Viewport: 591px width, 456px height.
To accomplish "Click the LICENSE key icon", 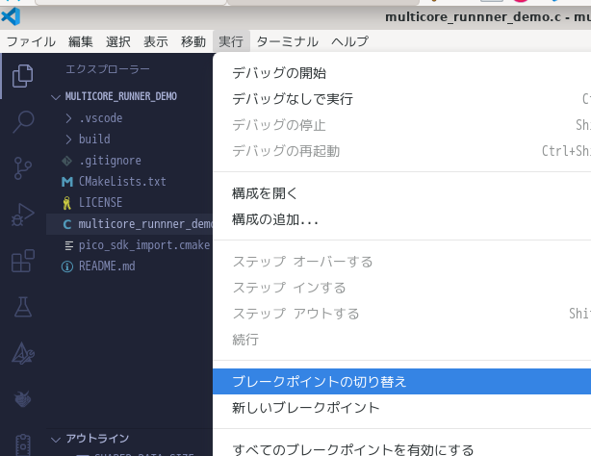I will [x=66, y=203].
